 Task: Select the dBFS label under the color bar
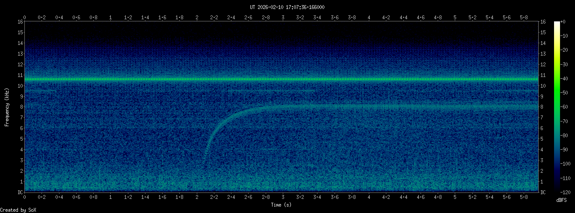tap(562, 200)
